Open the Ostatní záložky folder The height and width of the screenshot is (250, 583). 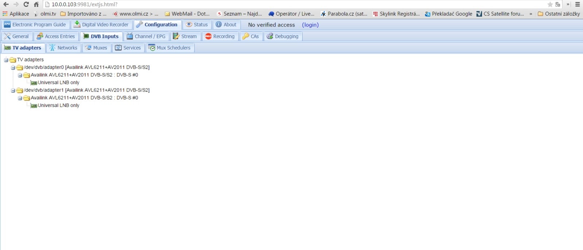coord(559,14)
